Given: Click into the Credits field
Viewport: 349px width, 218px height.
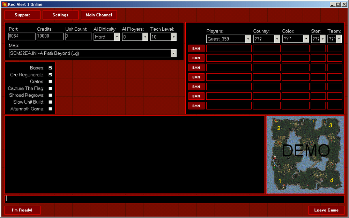Looking at the screenshot, I should click(x=50, y=37).
